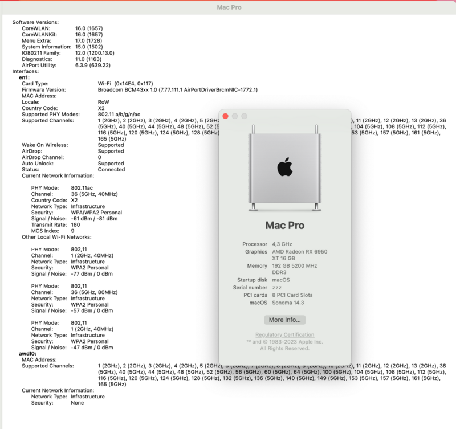Click the Menu Extra version 17.0 (1728)

88,40
